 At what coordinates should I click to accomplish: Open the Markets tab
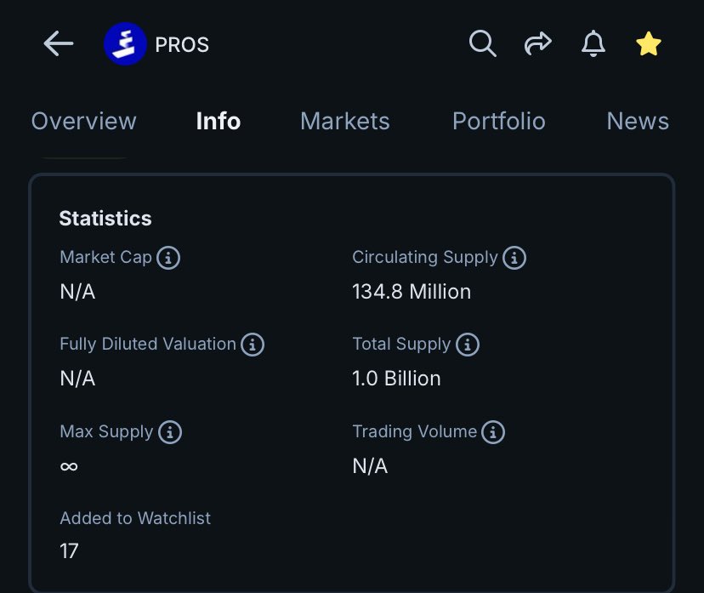click(x=345, y=122)
